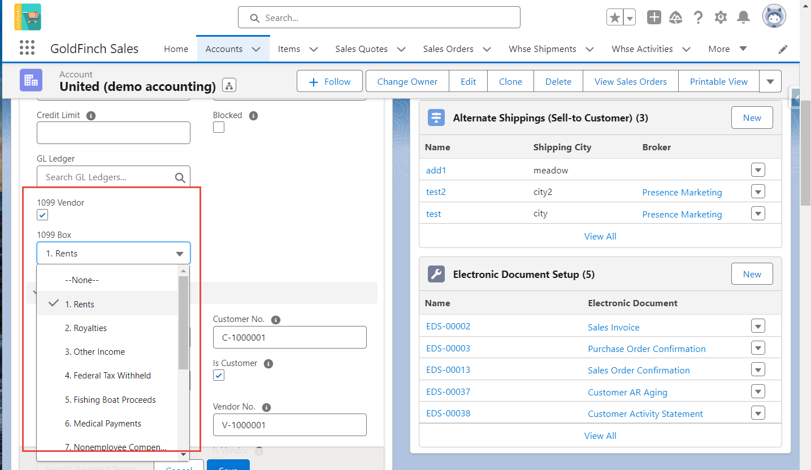The width and height of the screenshot is (811, 470).
Task: Open the App Launcher grid icon
Action: pyautogui.click(x=27, y=48)
